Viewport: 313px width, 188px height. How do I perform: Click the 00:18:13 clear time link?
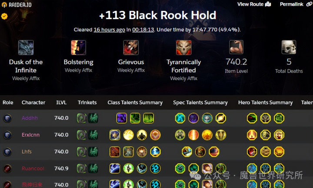point(143,30)
